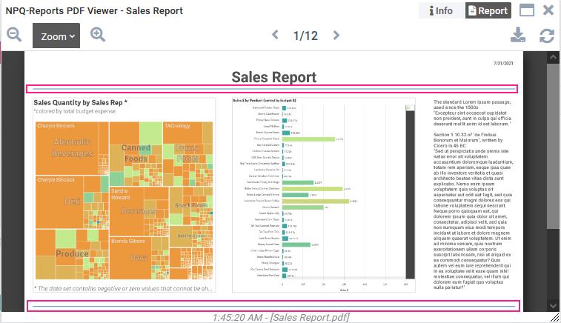This screenshot has height=323, width=561.
Task: Click the Lorem Ipsum text paragraph
Action: click(x=473, y=195)
